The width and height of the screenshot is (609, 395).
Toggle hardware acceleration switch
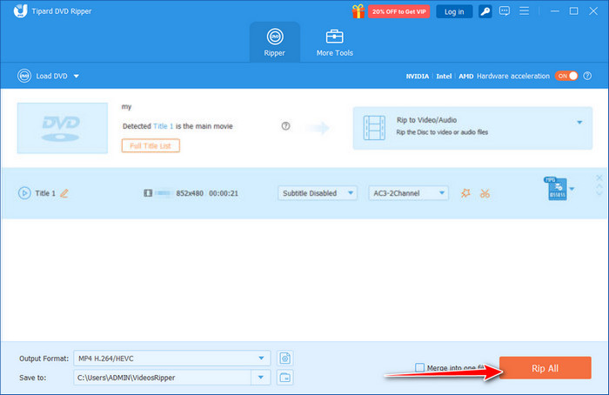[566, 76]
